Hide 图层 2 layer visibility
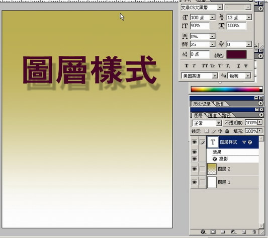This screenshot has width=268, height=238. point(194,169)
